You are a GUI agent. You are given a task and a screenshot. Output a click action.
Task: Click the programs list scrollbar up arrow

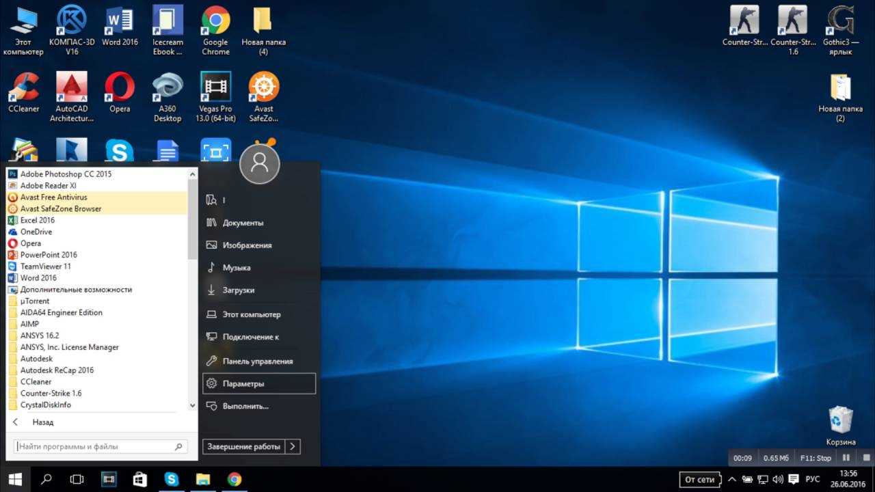192,173
